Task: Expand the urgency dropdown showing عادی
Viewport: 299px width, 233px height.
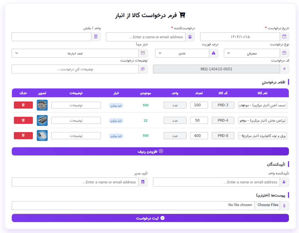Action: click(182, 53)
